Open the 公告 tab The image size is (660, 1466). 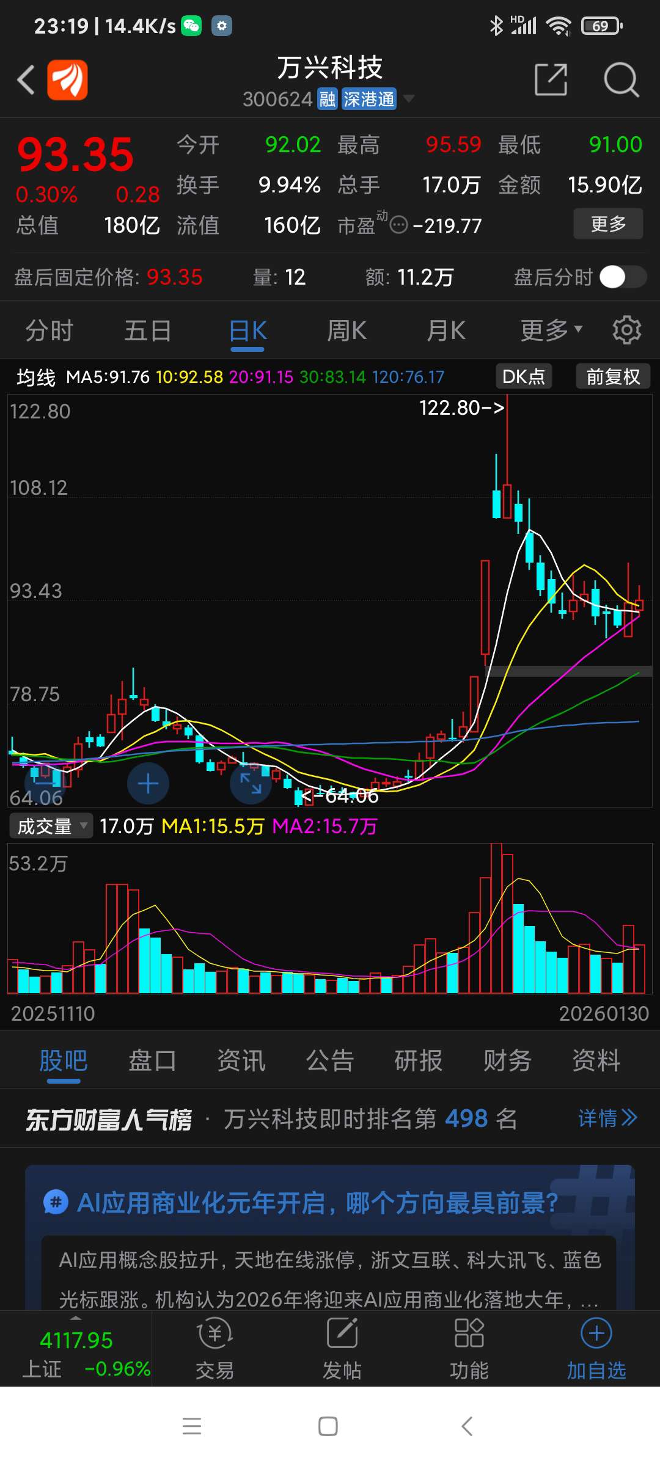(x=330, y=1060)
